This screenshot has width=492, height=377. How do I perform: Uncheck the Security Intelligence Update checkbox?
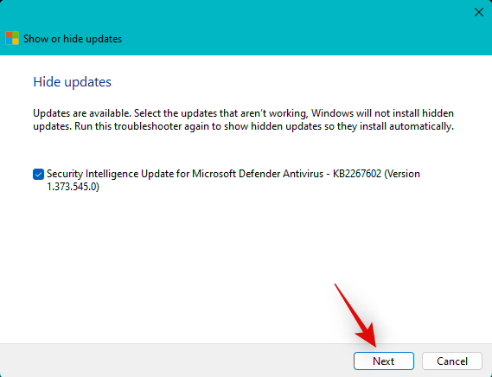click(38, 174)
